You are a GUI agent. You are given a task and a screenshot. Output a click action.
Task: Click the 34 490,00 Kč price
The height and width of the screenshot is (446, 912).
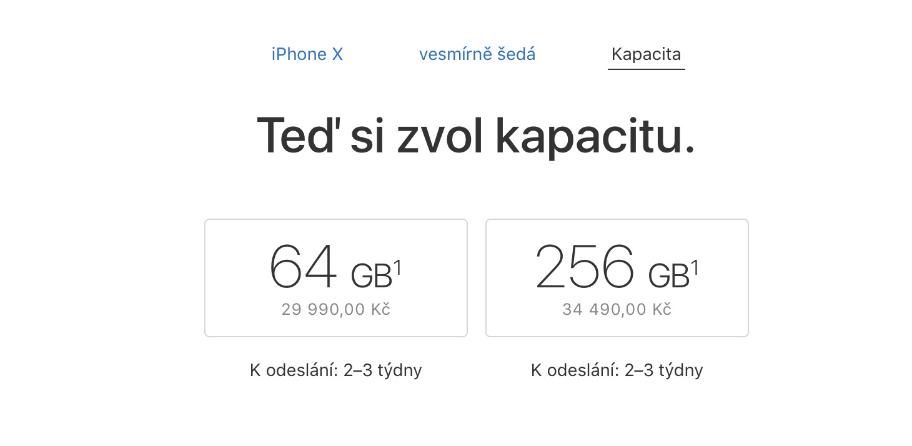617,309
